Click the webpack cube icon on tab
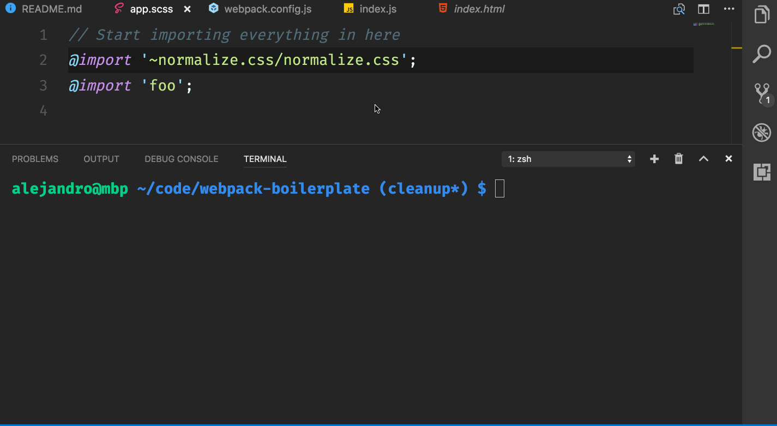This screenshot has width=777, height=426. [214, 8]
